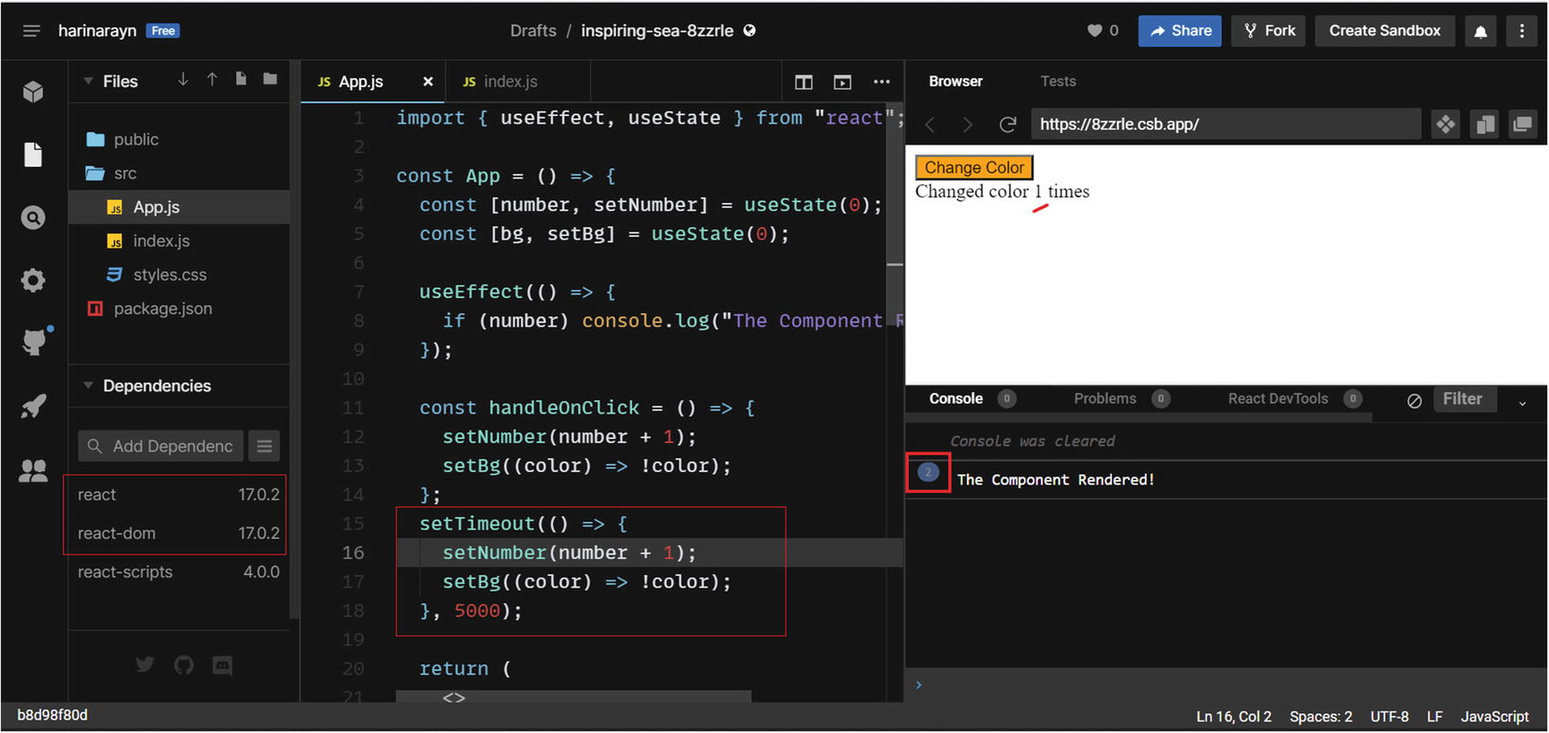Click the notifications bell icon
Image resolution: width=1549 pixels, height=733 pixels.
click(1481, 31)
